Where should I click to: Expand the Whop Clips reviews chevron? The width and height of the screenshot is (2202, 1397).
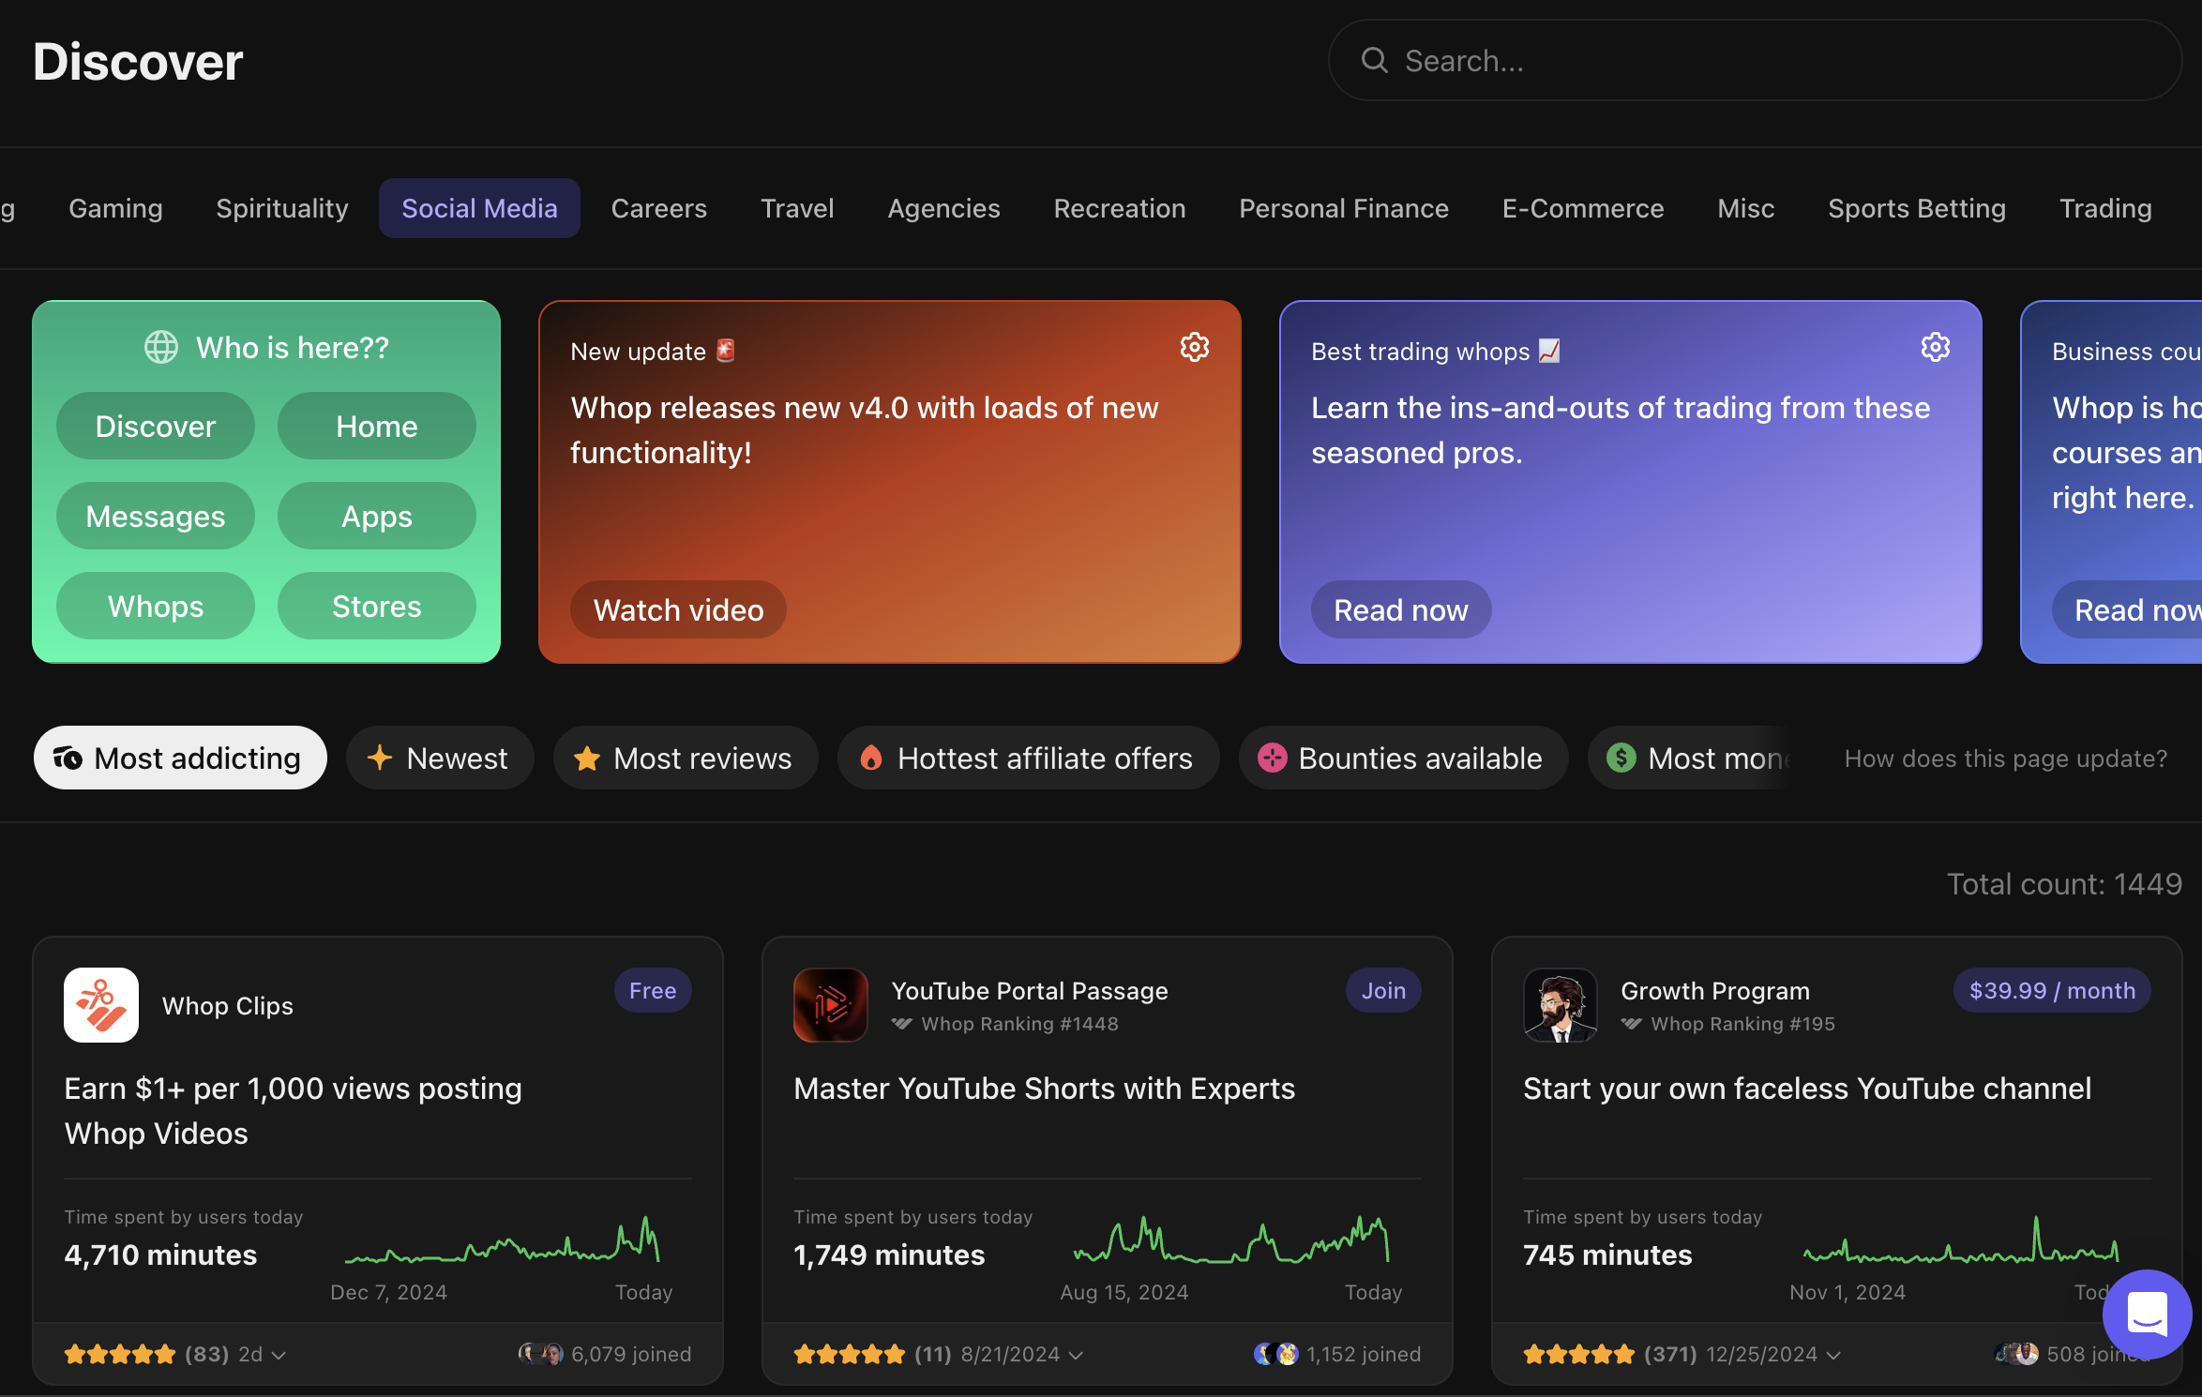coord(279,1355)
